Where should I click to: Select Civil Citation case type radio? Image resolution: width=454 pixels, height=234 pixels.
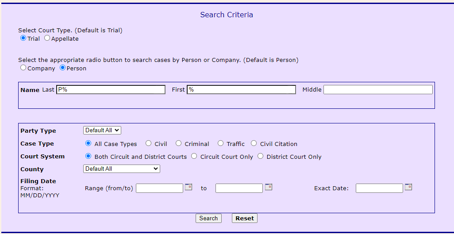(x=254, y=143)
